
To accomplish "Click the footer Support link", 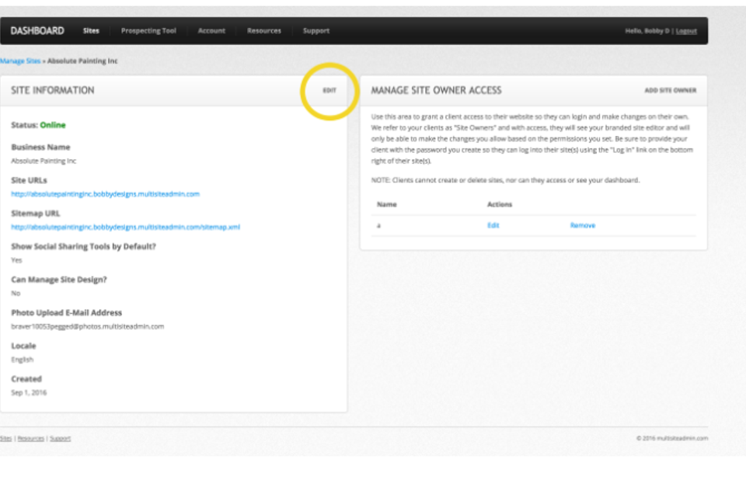I will pos(61,439).
